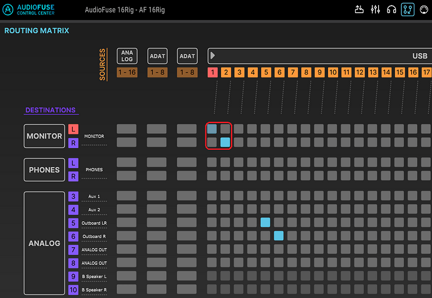Toggle USB 2 to Monitor R routing
This screenshot has width=432, height=298.
225,142
